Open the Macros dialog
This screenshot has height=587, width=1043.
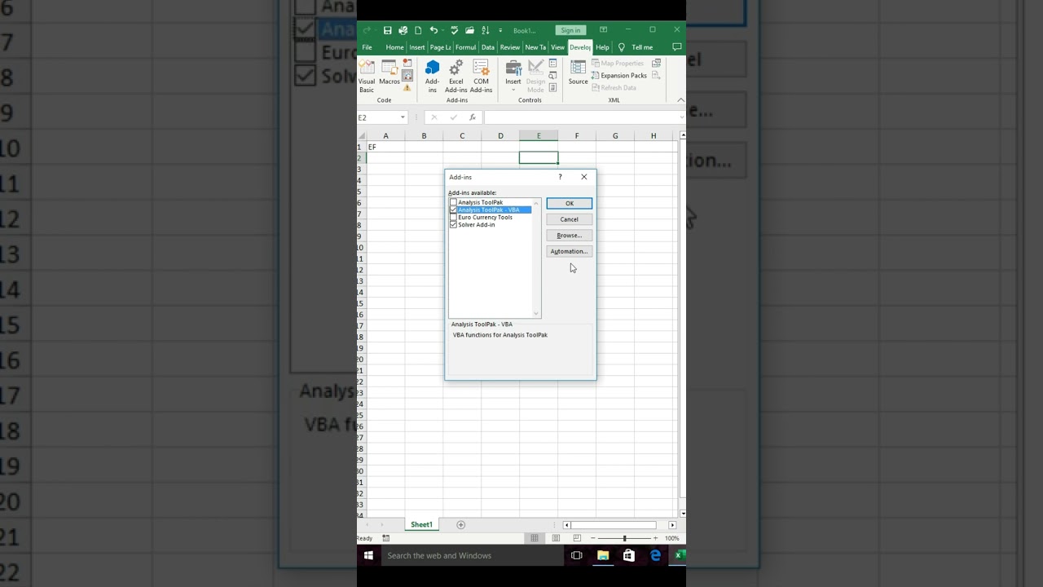389,73
